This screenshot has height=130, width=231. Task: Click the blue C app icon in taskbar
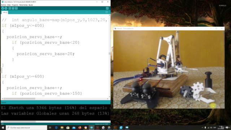click(x=121, y=127)
